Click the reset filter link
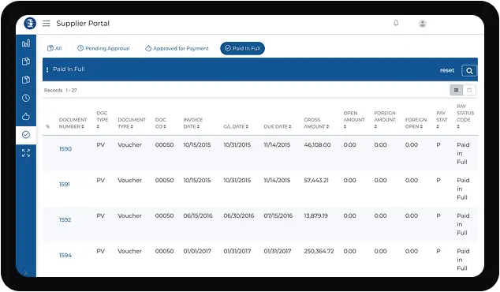The image size is (500, 292). point(446,70)
